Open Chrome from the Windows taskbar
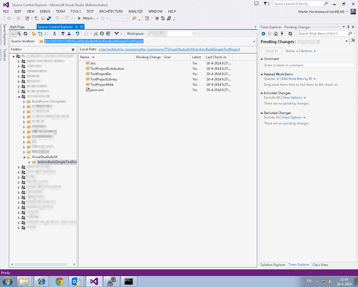This screenshot has width=358, height=287. pyautogui.click(x=60, y=281)
